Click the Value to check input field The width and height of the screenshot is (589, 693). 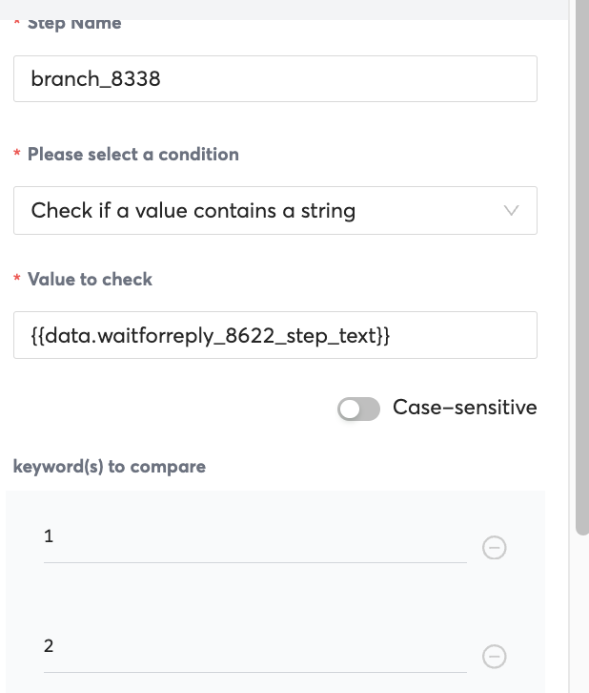[274, 335]
